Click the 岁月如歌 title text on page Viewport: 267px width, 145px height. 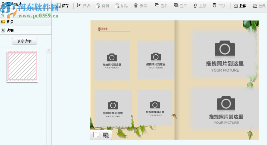pos(103,29)
